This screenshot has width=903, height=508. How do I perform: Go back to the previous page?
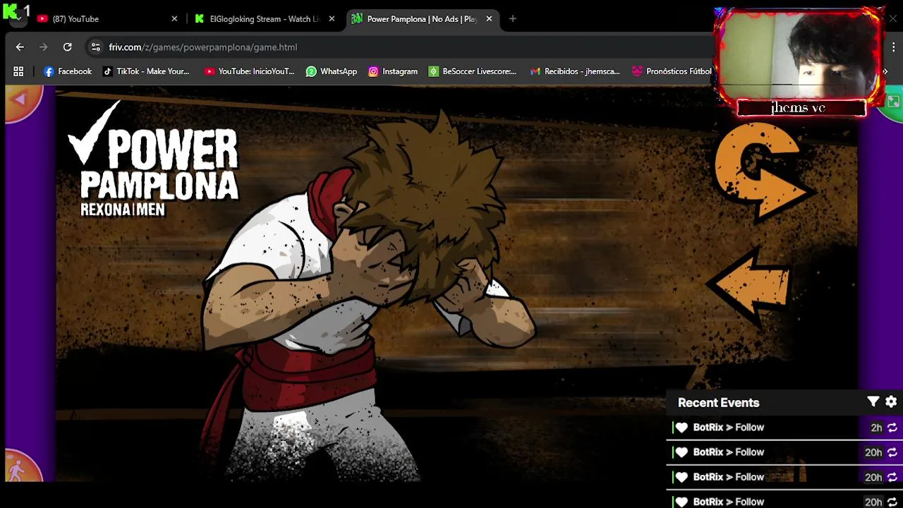(x=20, y=47)
